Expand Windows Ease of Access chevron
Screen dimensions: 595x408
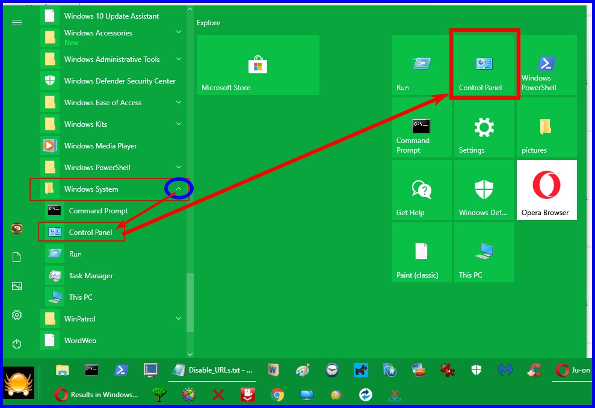point(178,102)
